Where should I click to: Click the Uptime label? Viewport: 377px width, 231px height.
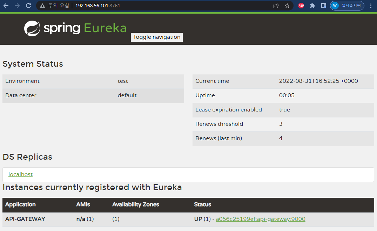point(205,95)
